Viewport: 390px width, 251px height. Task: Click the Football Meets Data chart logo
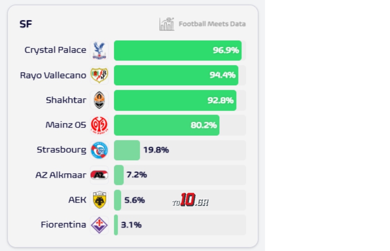pos(167,24)
